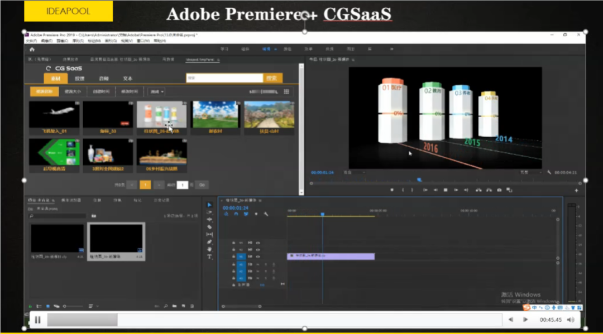Select the Razor tool
Image resolution: width=603 pixels, height=334 pixels.
point(209,227)
